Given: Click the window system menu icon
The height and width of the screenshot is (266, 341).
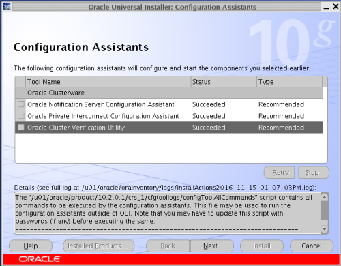Looking at the screenshot, I should pyautogui.click(x=6, y=6).
